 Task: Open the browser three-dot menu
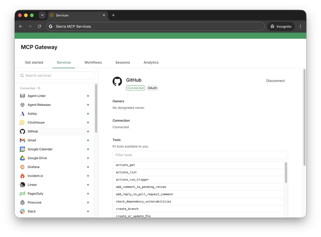pyautogui.click(x=300, y=26)
